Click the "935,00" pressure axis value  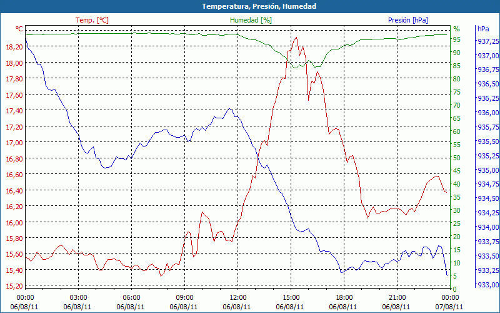pos(488,170)
